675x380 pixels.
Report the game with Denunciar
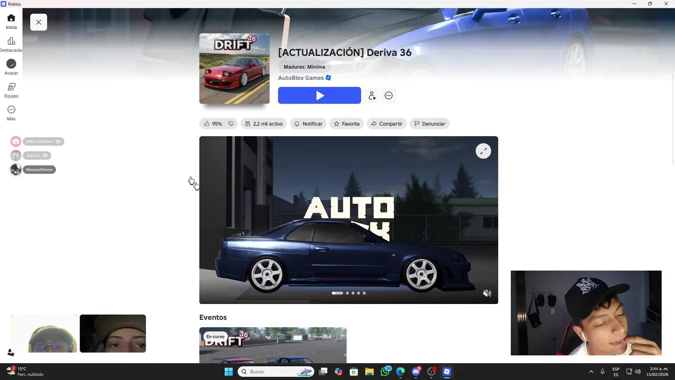point(430,123)
